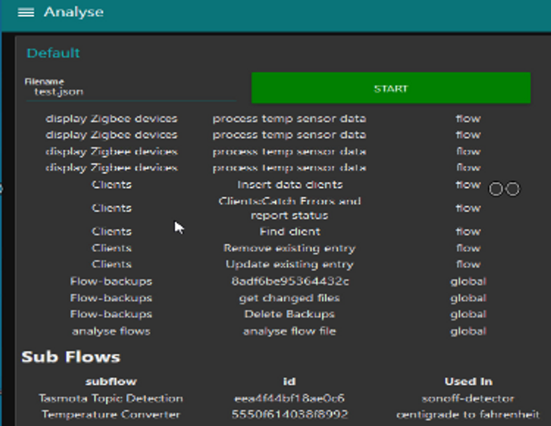Click the Analyse page title
Image resolution: width=551 pixels, height=426 pixels.
click(73, 12)
